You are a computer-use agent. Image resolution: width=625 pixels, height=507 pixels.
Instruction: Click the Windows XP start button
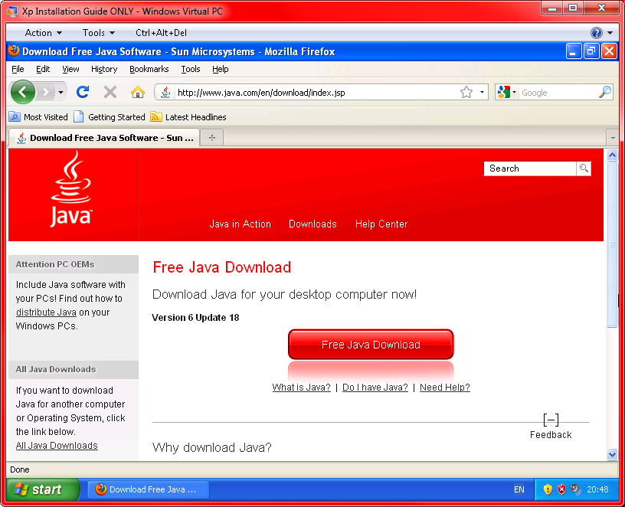click(x=43, y=489)
